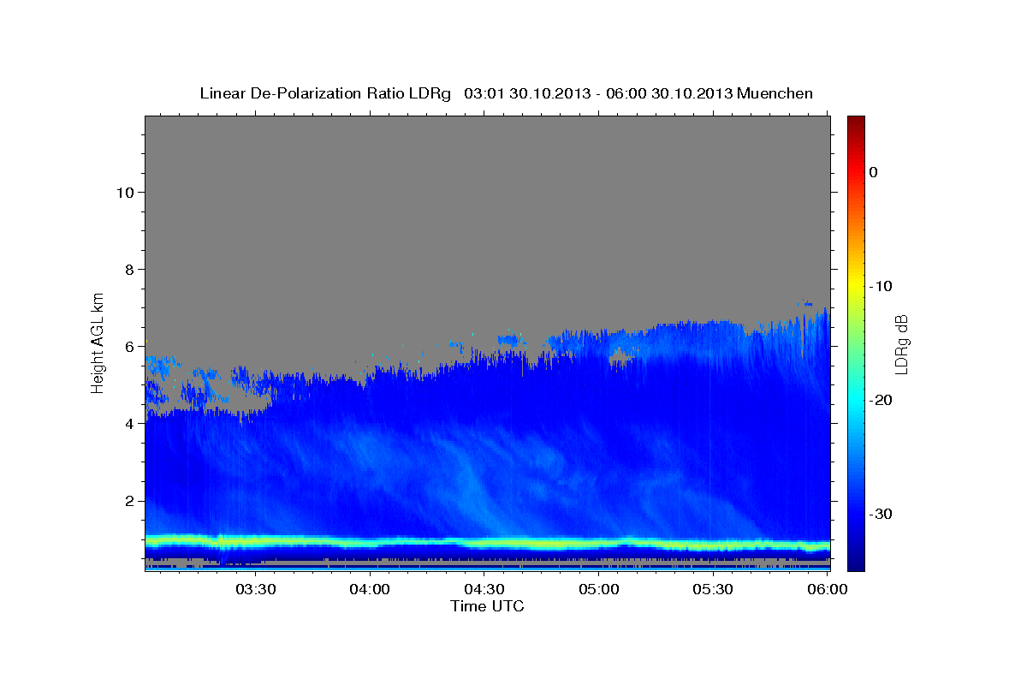Image resolution: width=1027 pixels, height=685 pixels.
Task: Click the height tick label 10
Action: pyautogui.click(x=124, y=192)
